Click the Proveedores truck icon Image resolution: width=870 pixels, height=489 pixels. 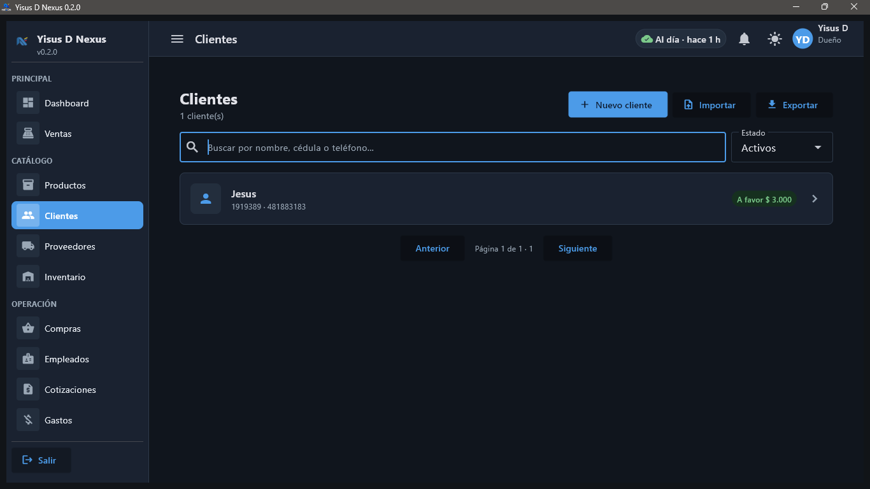[x=28, y=246]
